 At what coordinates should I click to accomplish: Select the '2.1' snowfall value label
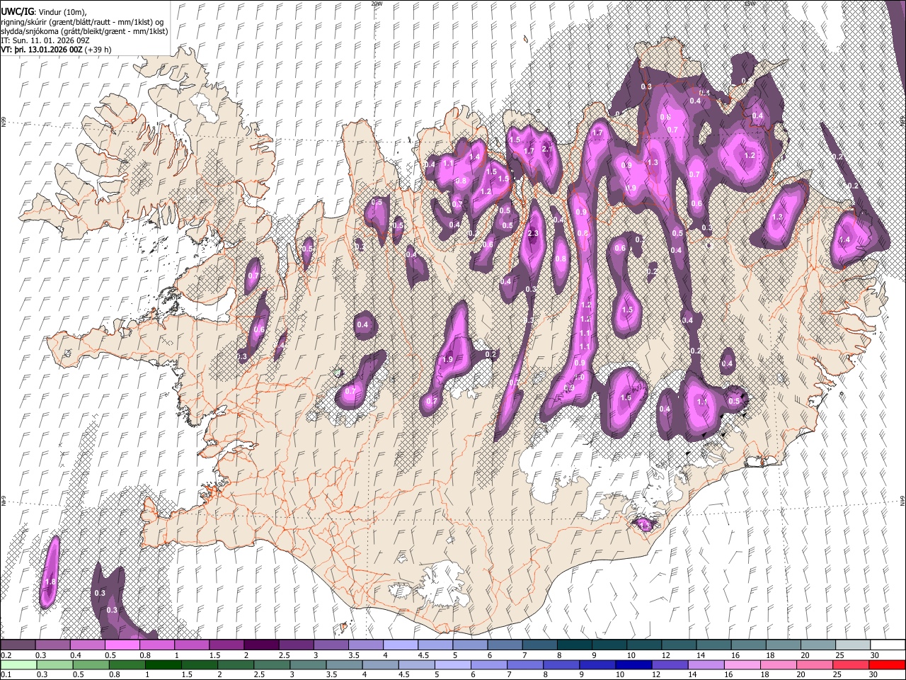546,149
